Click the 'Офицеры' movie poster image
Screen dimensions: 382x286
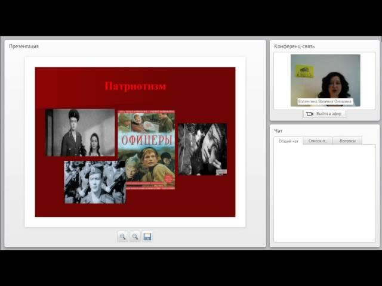(x=146, y=150)
